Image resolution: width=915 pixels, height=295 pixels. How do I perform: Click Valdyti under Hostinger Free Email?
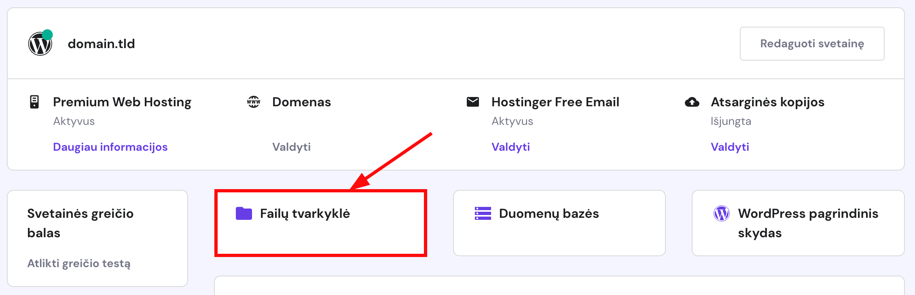511,147
